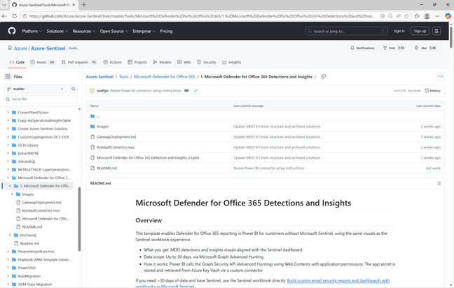Open the browser profile avatar

(x=427, y=16)
